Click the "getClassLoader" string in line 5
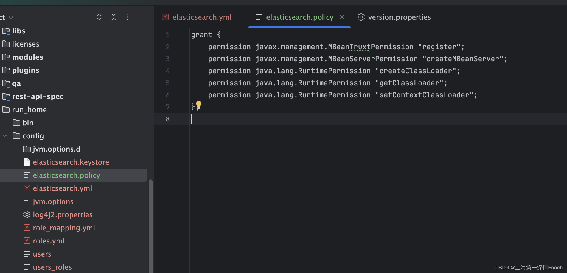The image size is (567, 273). coord(409,83)
